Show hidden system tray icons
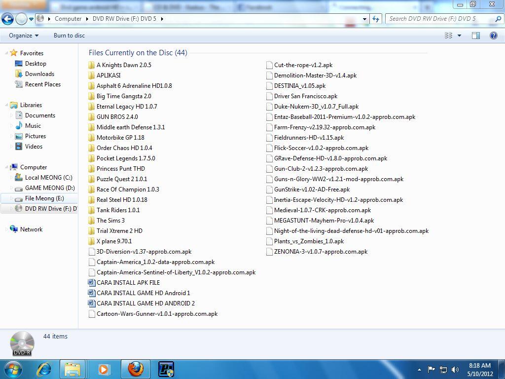Image resolution: width=505 pixels, height=379 pixels. click(419, 370)
